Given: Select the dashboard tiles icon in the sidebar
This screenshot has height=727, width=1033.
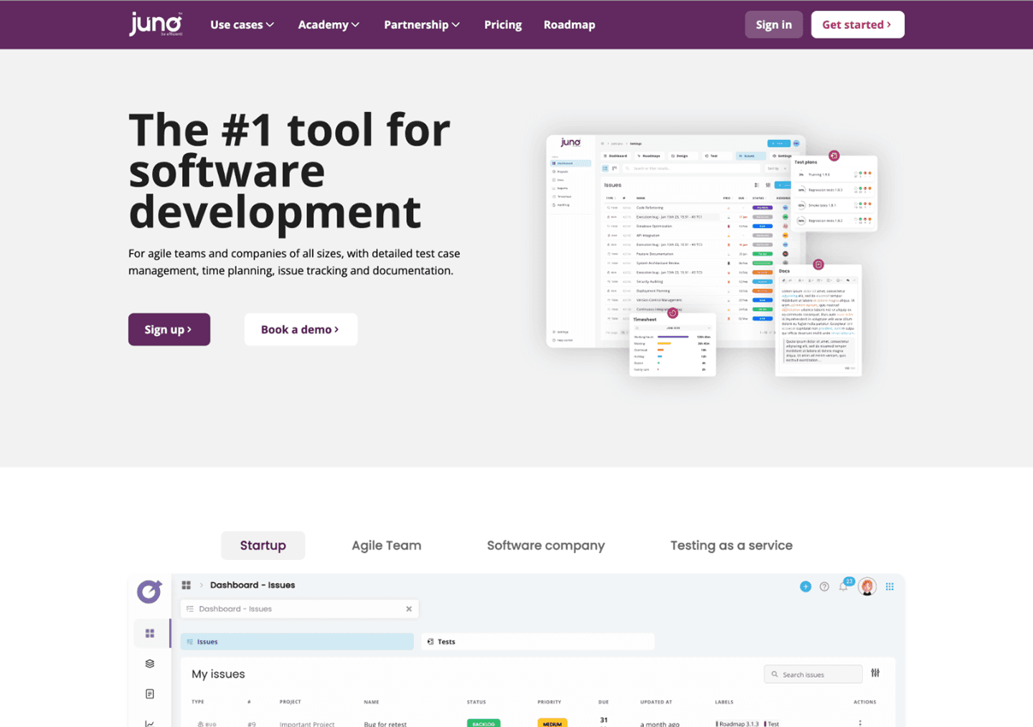Looking at the screenshot, I should [150, 633].
